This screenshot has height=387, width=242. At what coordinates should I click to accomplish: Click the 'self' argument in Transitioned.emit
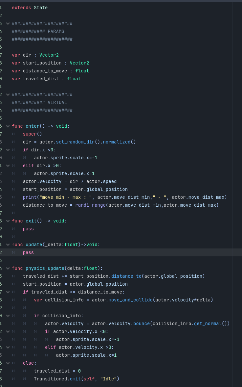pos(89,379)
